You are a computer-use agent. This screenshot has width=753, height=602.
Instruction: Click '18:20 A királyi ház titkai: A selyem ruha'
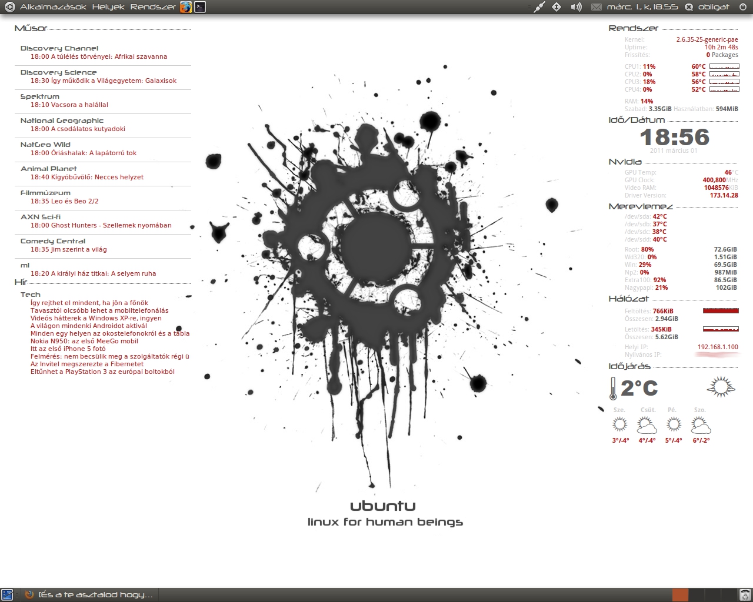tap(94, 273)
